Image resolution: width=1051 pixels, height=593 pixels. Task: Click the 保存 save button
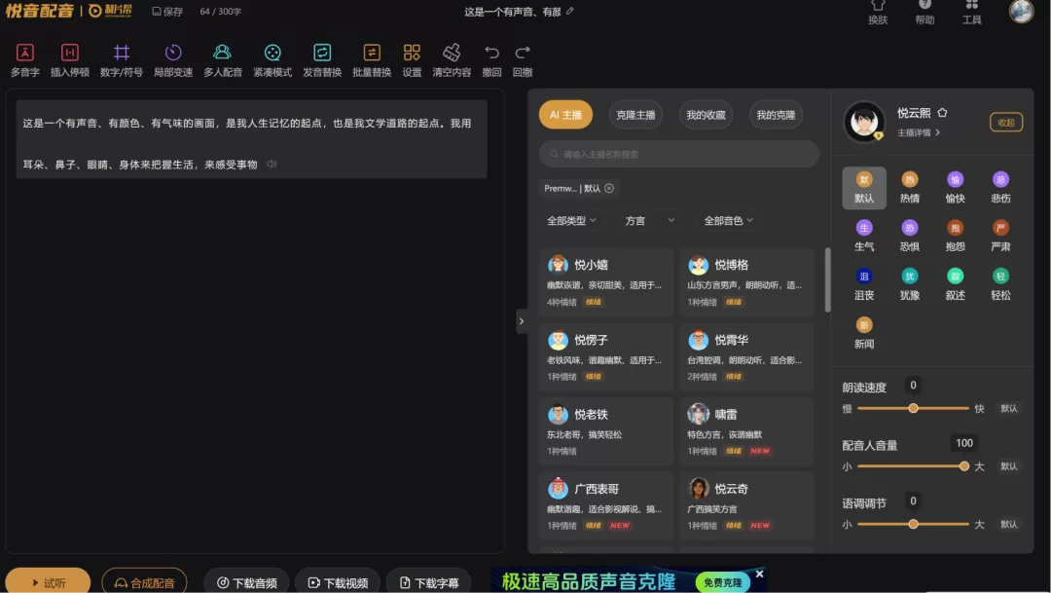pos(167,12)
